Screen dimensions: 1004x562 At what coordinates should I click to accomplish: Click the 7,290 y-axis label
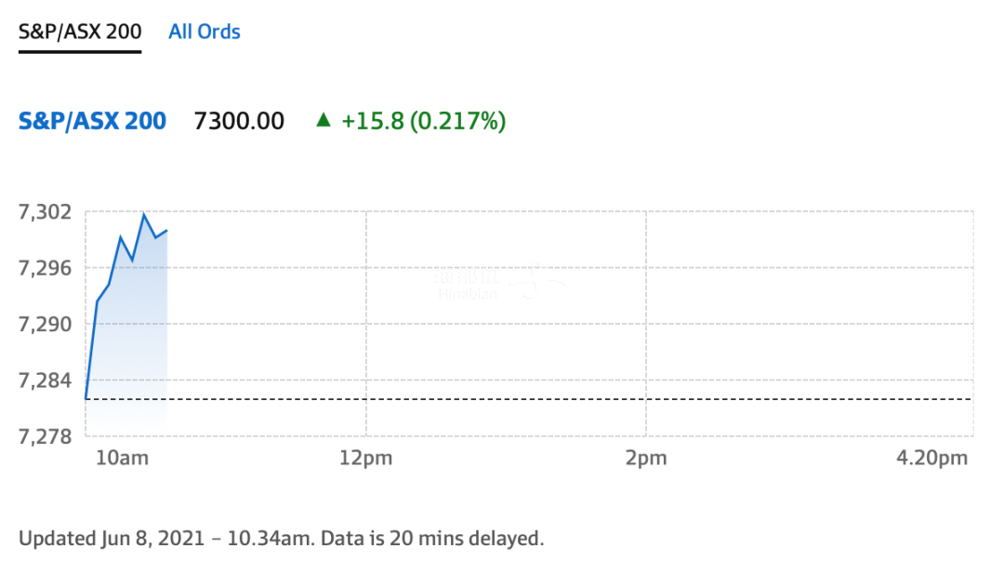45,324
